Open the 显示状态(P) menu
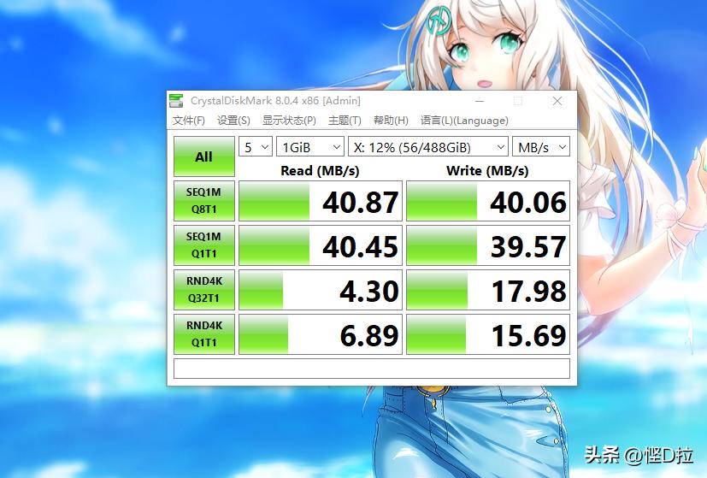Image resolution: width=707 pixels, height=478 pixels. tap(289, 121)
